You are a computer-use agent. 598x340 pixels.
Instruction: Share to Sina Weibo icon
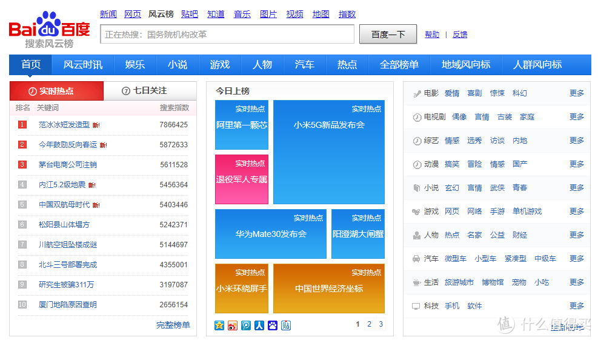233,325
